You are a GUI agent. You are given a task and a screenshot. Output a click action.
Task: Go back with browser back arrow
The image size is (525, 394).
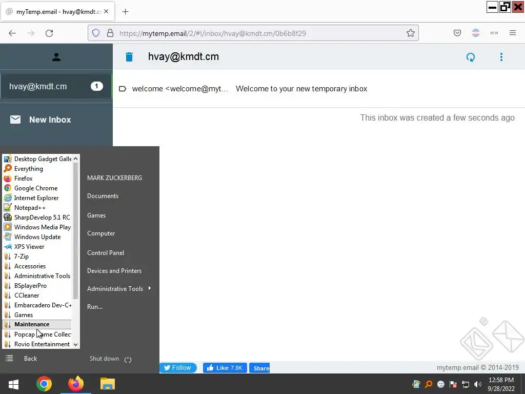[x=12, y=33]
